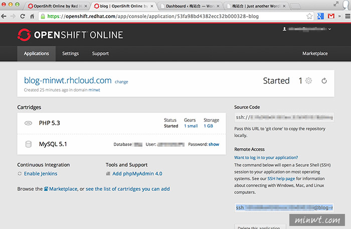Viewport: 351px width, 229px height.
Task: Switch to the WordPress Dashboard browser tab
Action: pos(190,6)
